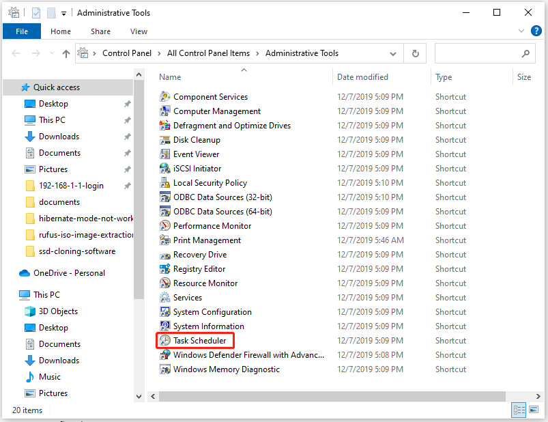Switch to Large icons view layout
Viewport: 548px width, 422px height.
tap(534, 410)
